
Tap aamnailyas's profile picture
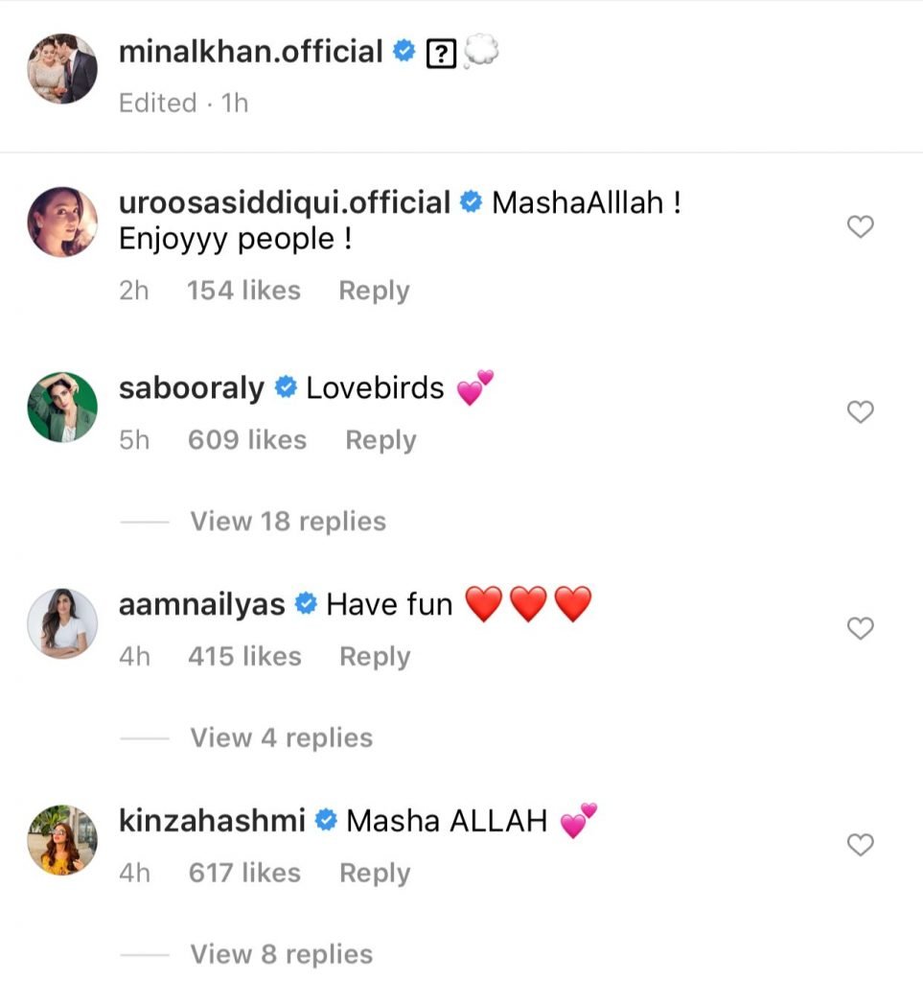(x=62, y=623)
